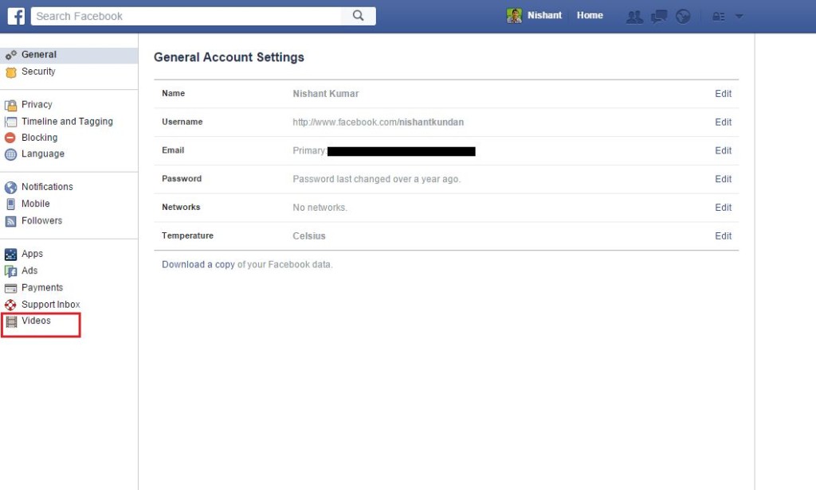This screenshot has width=816, height=490.
Task: Click Nishant's profile picture thumbnail
Action: pos(515,16)
